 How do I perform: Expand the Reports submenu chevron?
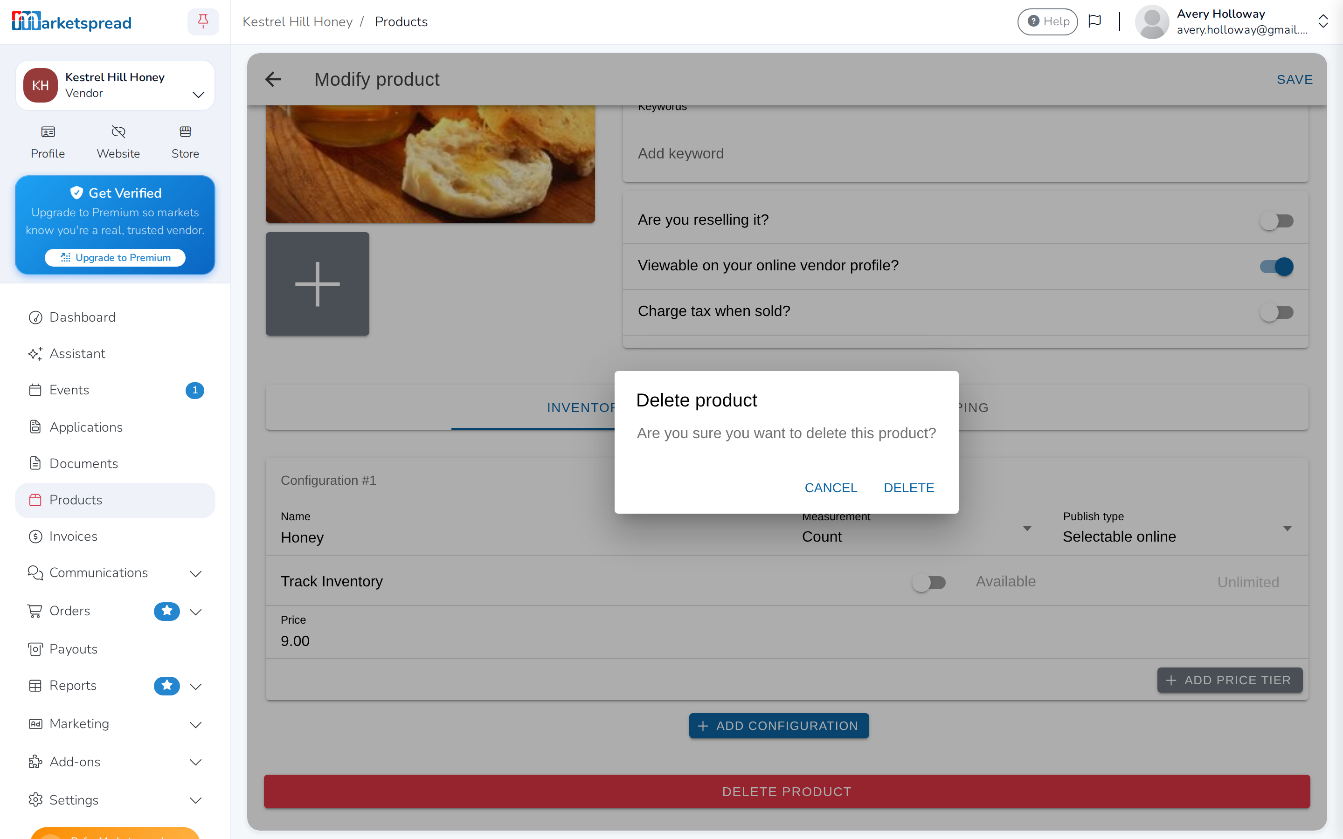click(x=195, y=687)
